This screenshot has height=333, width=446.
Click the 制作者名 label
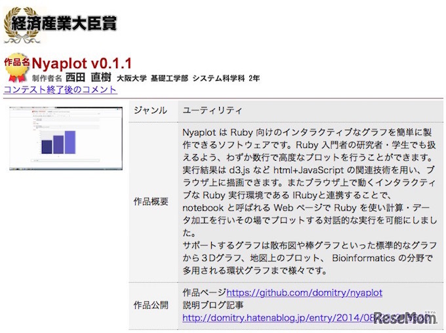[x=47, y=79]
